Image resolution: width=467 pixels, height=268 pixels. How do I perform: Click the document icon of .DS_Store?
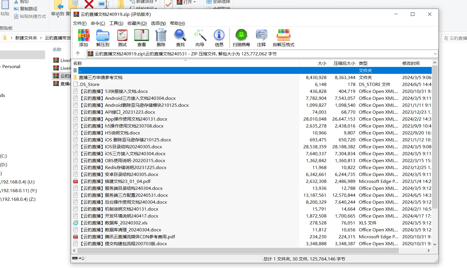click(75, 84)
